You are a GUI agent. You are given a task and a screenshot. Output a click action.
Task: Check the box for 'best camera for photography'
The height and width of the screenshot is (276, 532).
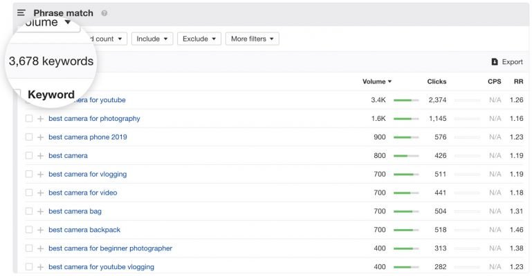[29, 119]
